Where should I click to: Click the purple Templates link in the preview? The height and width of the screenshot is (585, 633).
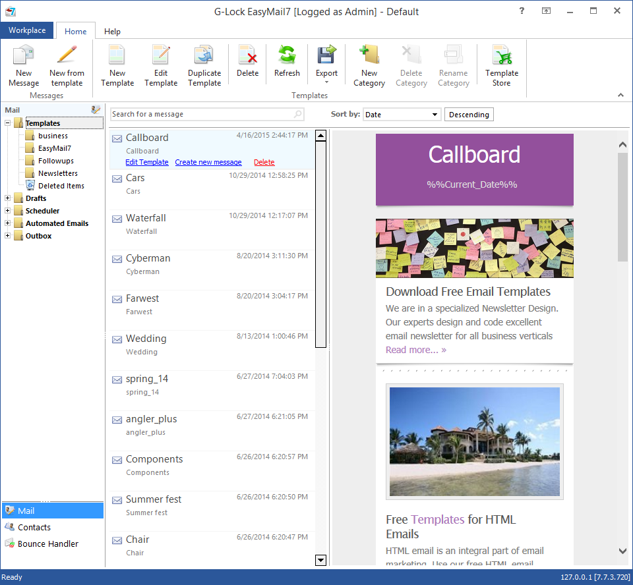[438, 520]
